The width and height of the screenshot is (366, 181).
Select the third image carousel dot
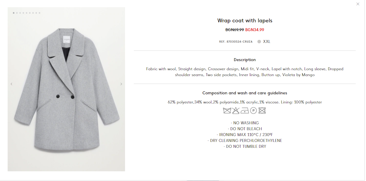(x=20, y=13)
